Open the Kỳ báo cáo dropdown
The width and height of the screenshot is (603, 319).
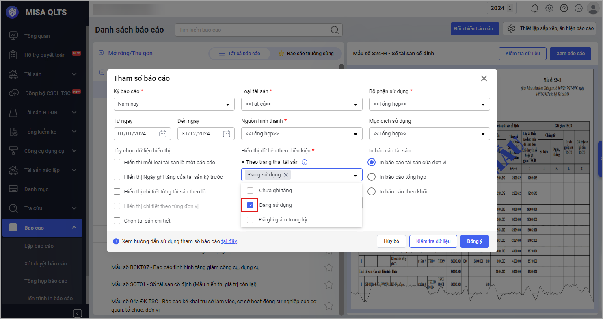174,104
